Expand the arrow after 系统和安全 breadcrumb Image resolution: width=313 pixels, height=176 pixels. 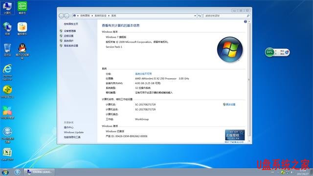click(x=109, y=16)
